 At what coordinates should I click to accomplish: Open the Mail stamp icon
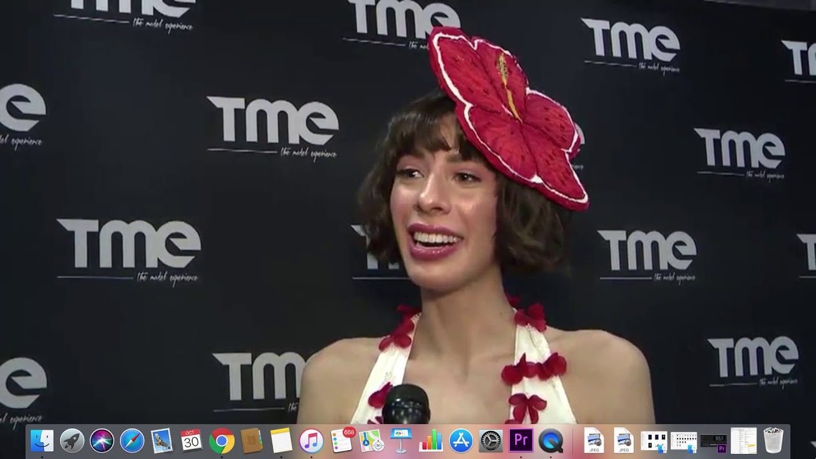point(162,441)
